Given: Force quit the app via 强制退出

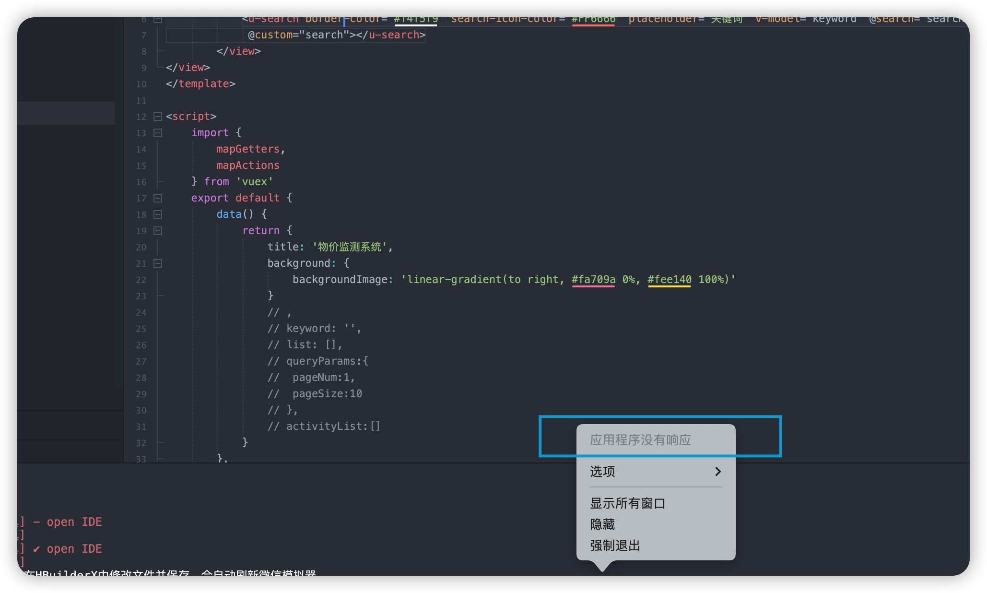Looking at the screenshot, I should [x=615, y=546].
